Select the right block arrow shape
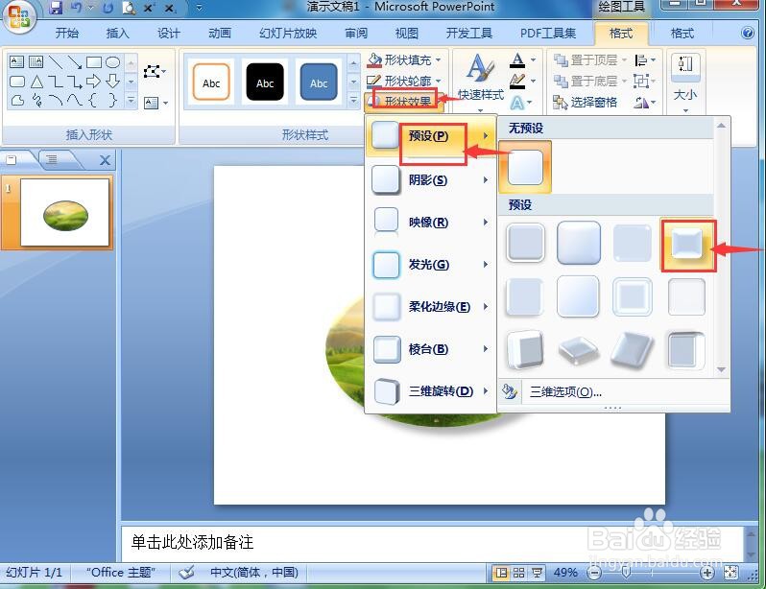The width and height of the screenshot is (766, 589). (x=93, y=82)
